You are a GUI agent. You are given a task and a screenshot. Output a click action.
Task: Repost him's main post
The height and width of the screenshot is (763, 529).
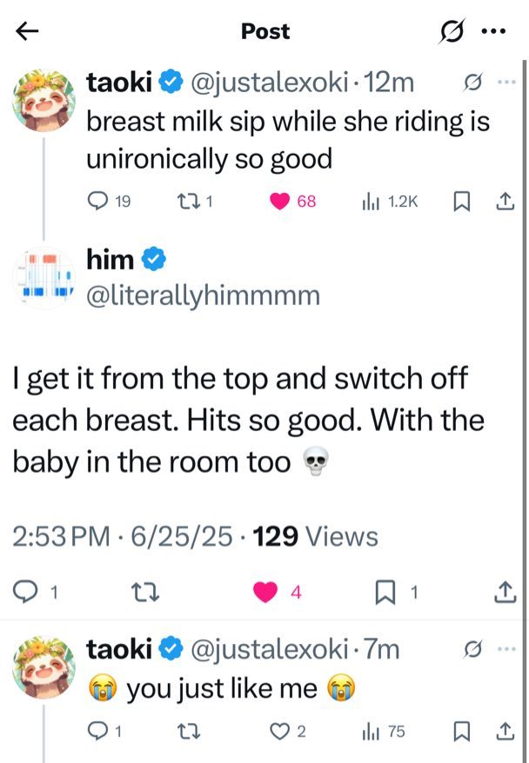[x=145, y=592]
